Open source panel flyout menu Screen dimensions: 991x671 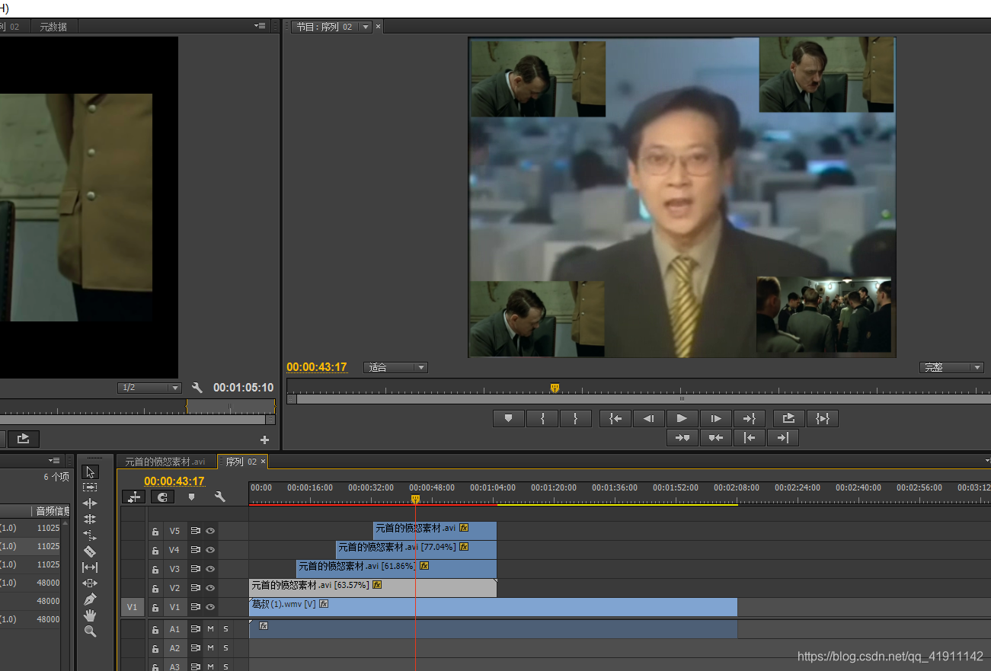(261, 26)
